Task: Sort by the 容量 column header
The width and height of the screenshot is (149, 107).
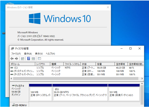Action: pos(105,64)
